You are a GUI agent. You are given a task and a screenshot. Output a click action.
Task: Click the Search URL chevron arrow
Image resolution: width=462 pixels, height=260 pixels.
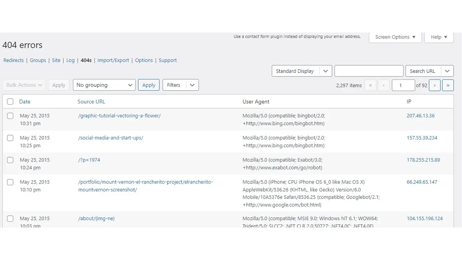pos(448,71)
